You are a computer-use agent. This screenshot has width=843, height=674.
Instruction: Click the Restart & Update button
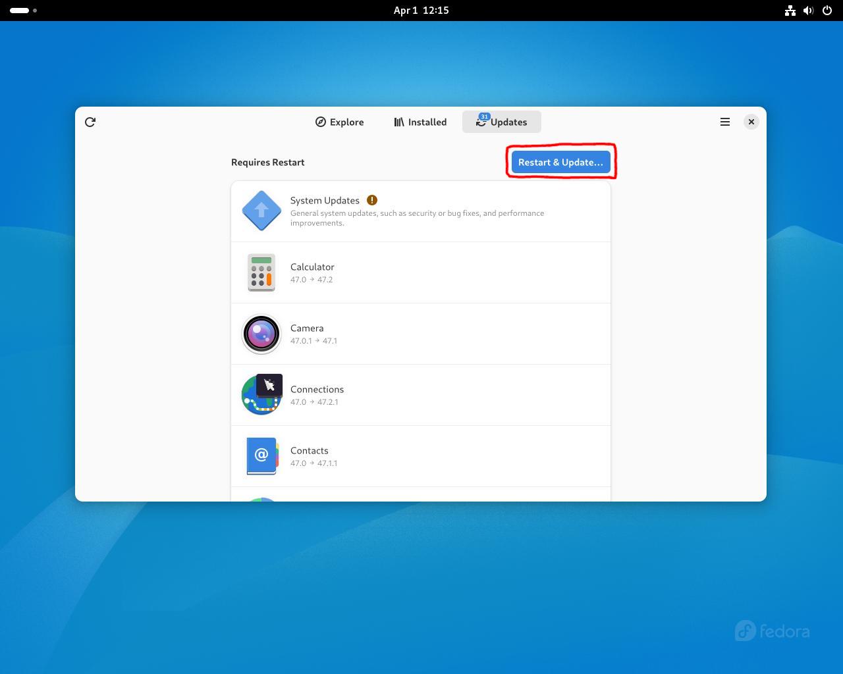point(560,162)
